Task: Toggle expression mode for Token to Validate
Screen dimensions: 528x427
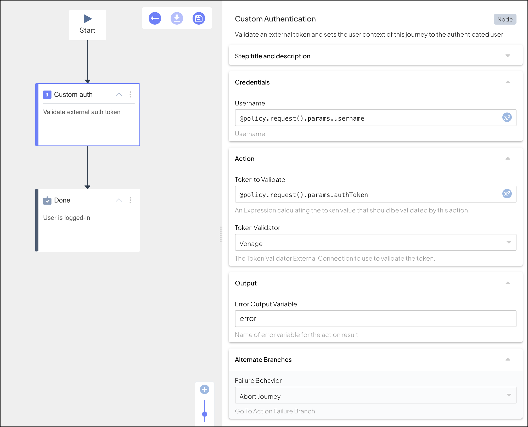Action: click(507, 194)
